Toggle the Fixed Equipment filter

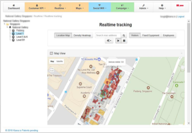click(151, 36)
